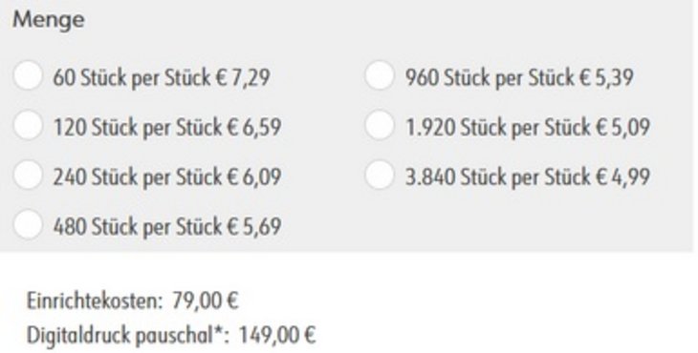Click the '960 Stück per Stück € 5,39' label

(519, 77)
